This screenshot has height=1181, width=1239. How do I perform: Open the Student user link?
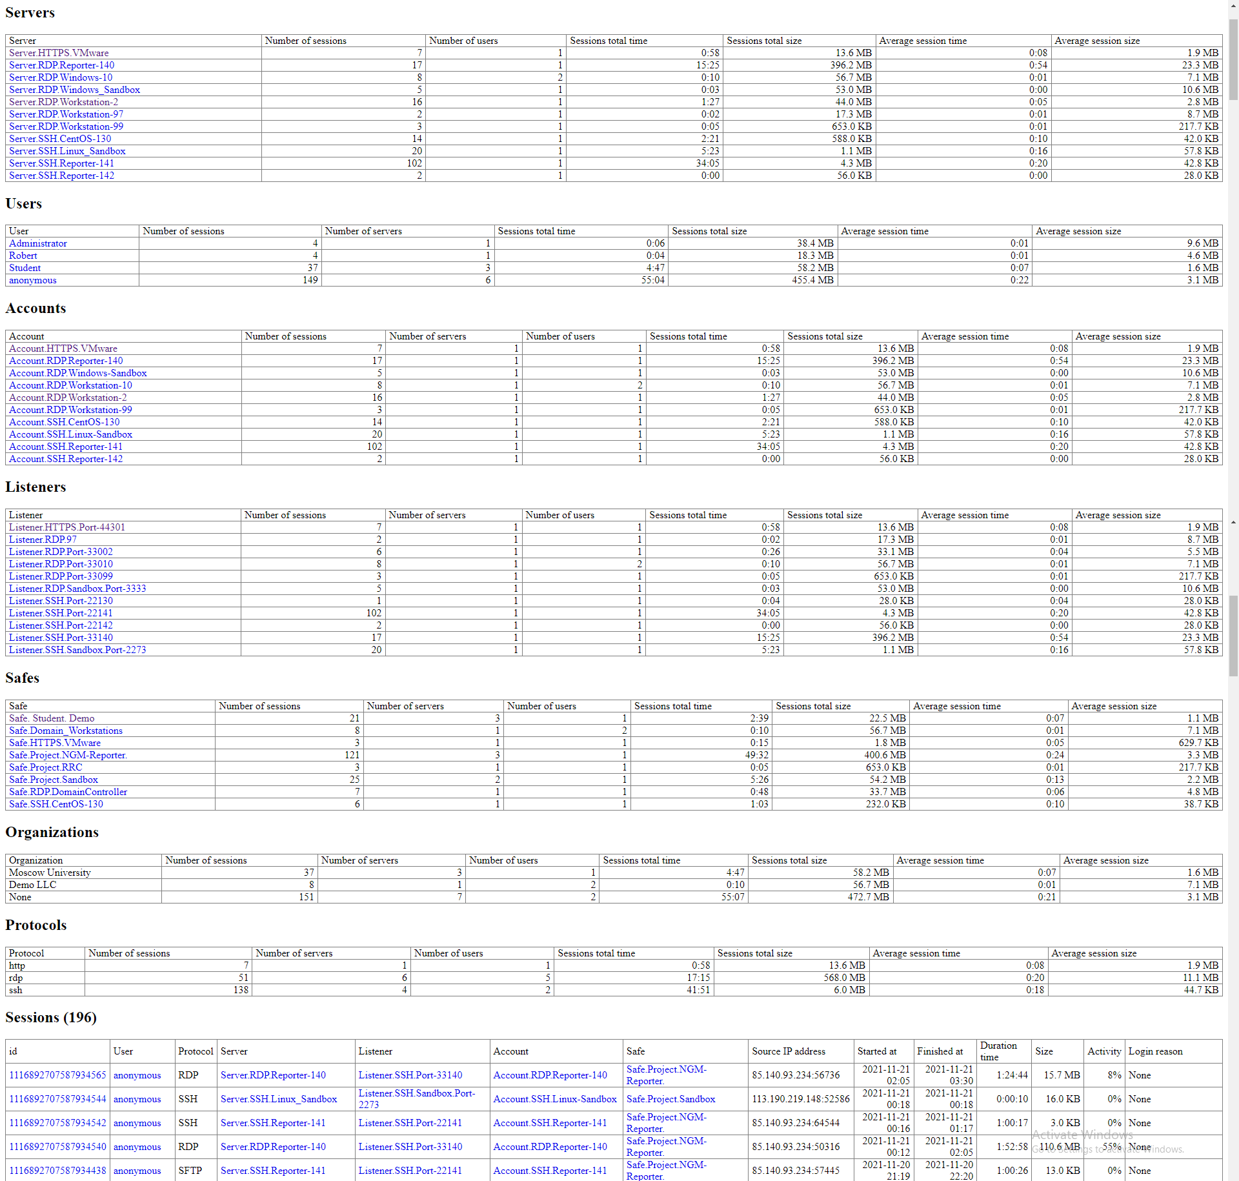tap(25, 268)
